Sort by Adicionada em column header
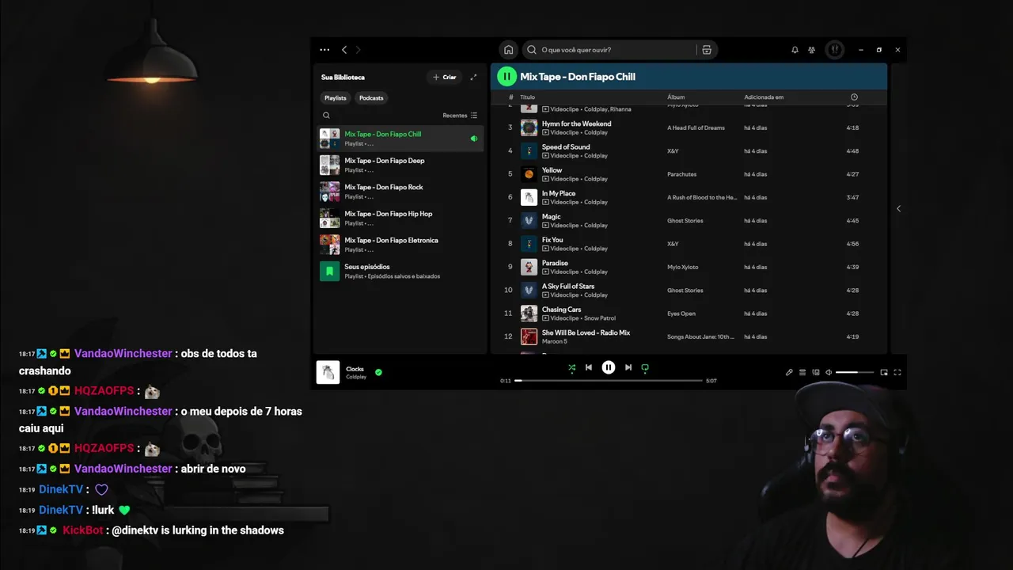 764,97
